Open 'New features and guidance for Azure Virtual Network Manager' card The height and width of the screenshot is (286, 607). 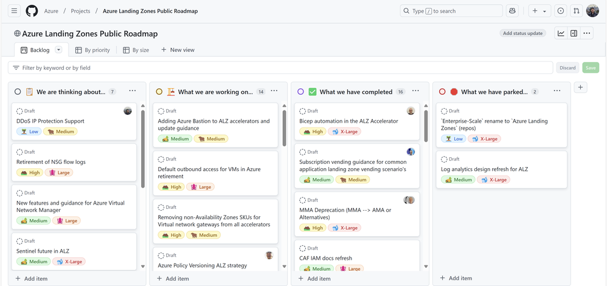pyautogui.click(x=71, y=206)
